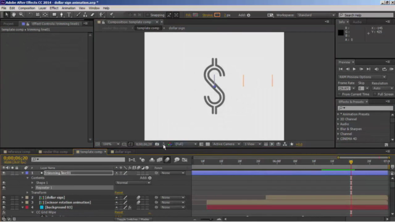Expand the Shape 1 group
The image size is (395, 222).
click(x=32, y=183)
